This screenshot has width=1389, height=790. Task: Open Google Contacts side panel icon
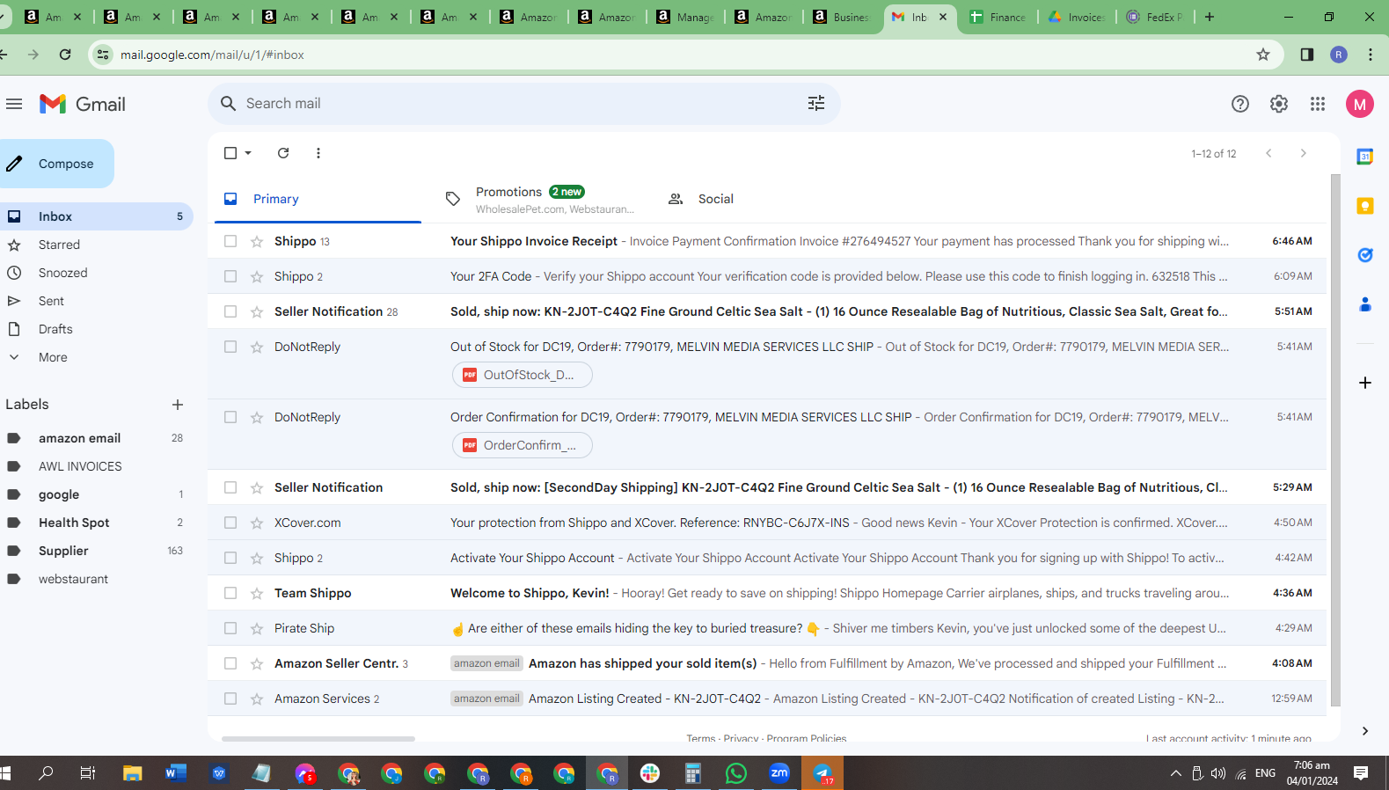pyautogui.click(x=1365, y=304)
